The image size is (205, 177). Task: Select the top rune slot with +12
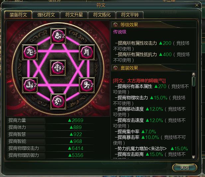[58, 36]
